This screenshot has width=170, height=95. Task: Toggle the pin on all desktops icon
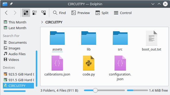coord(11,4)
